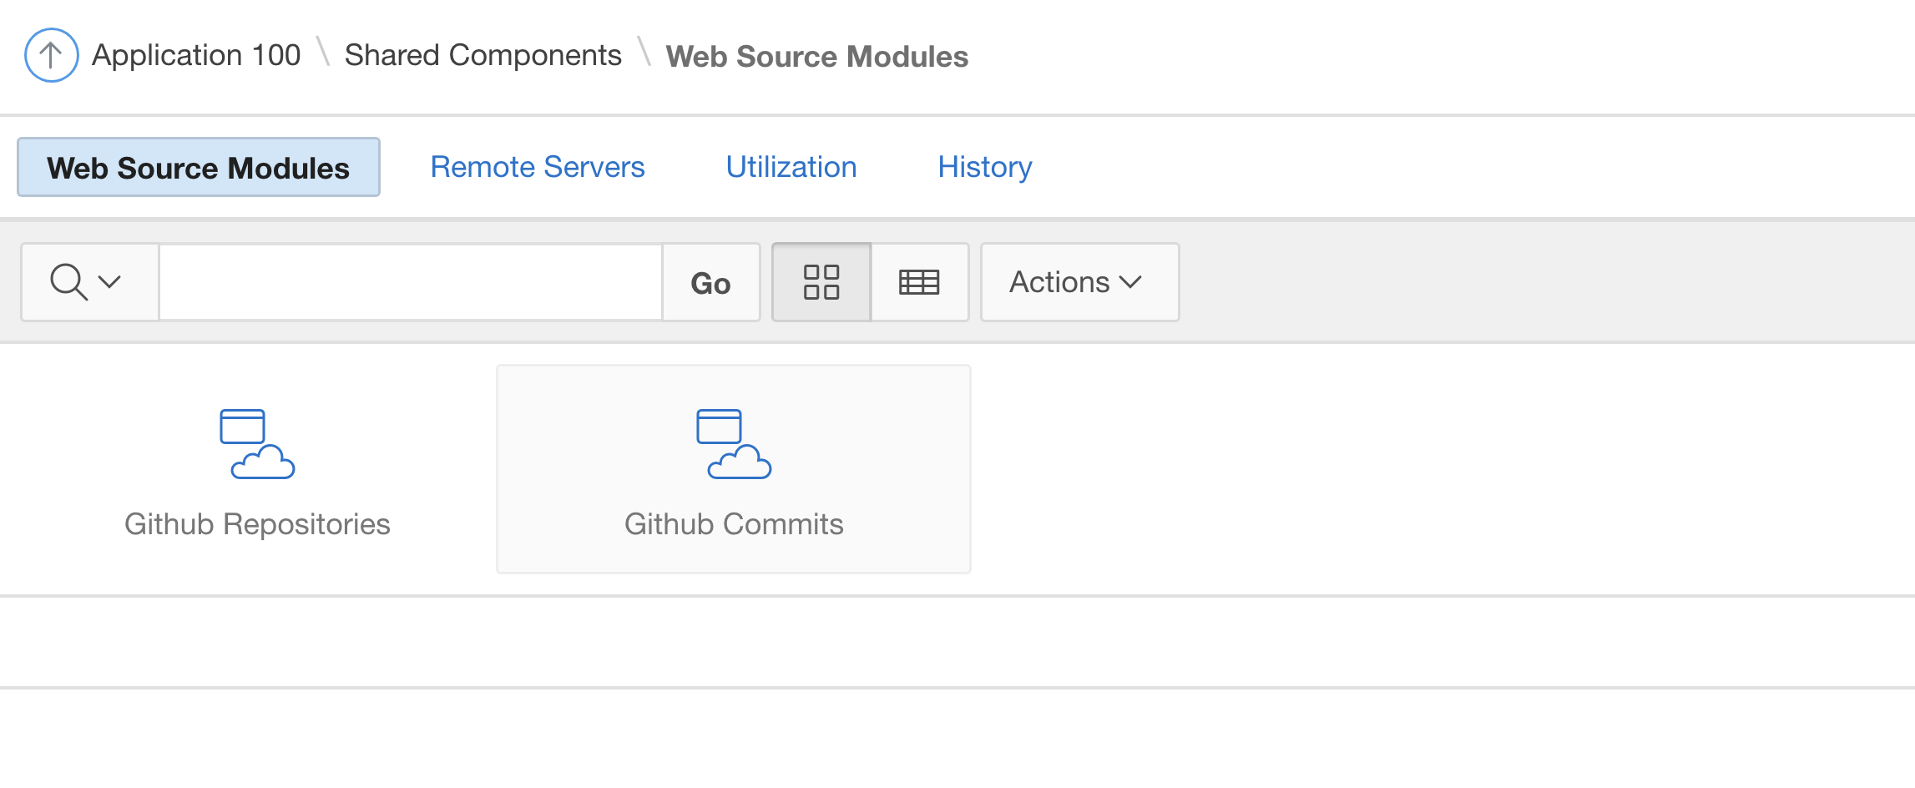
Task: Click the Github Repositories label
Action: pos(257,524)
